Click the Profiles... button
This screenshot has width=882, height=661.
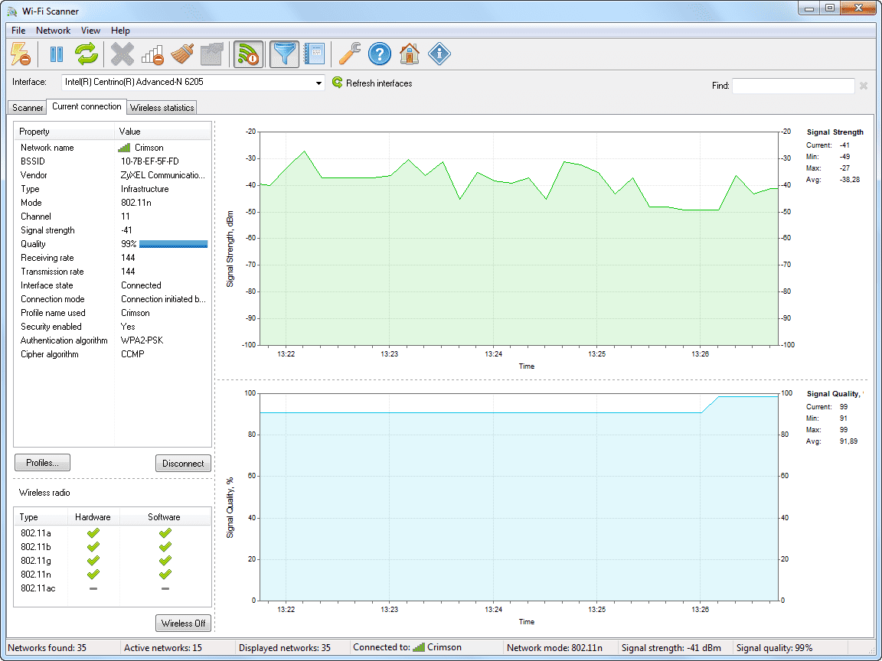pos(42,463)
